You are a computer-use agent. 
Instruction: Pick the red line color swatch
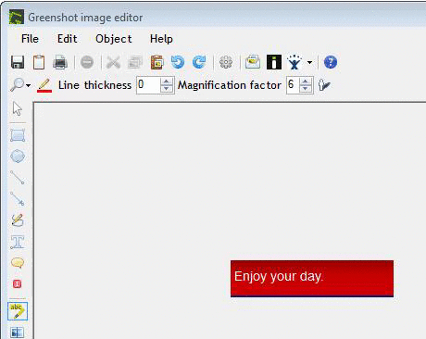pyautogui.click(x=44, y=85)
